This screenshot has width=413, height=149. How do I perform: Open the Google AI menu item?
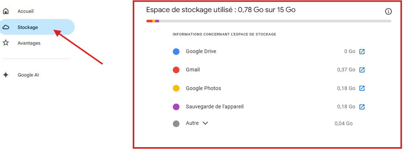pyautogui.click(x=28, y=75)
